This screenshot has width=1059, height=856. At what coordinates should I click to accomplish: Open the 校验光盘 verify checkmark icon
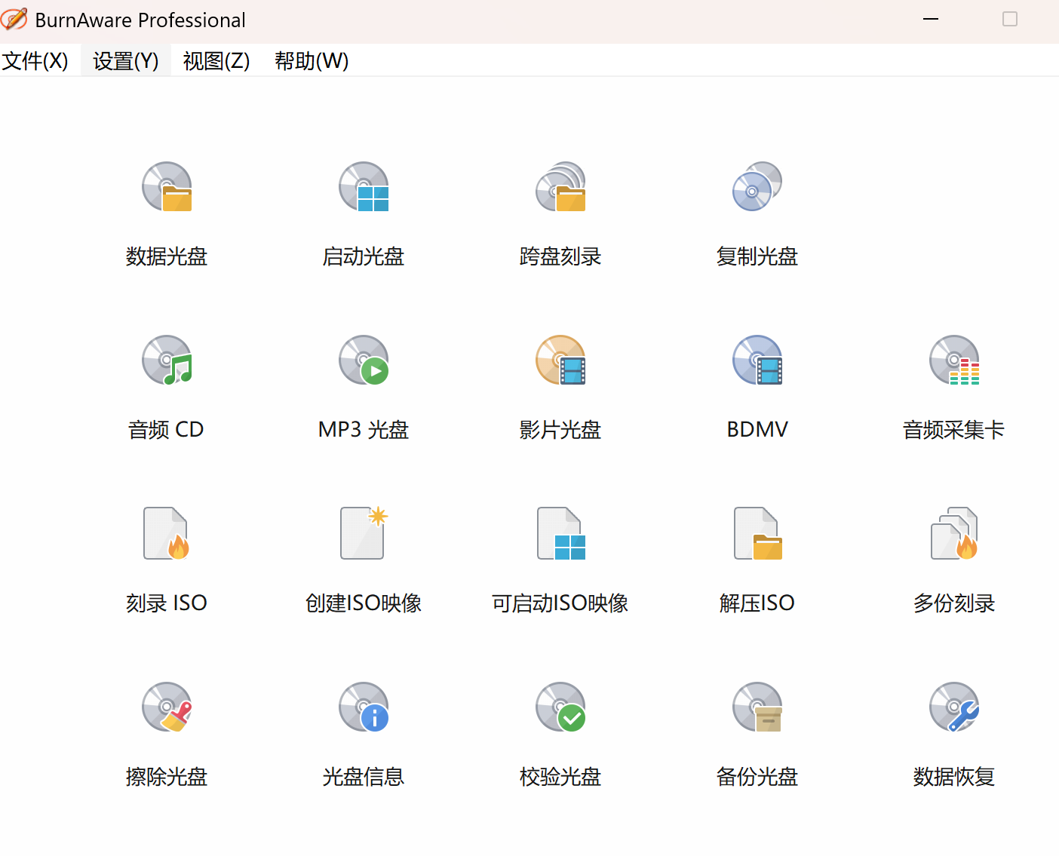560,707
